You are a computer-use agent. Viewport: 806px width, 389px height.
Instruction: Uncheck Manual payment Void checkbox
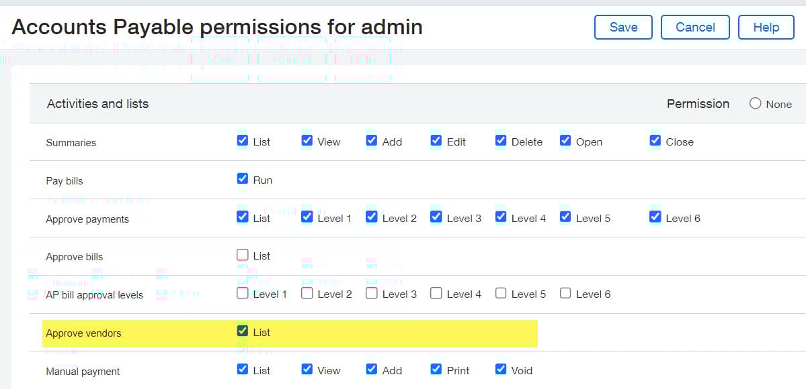[501, 370]
